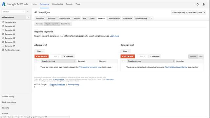The width and height of the screenshot is (210, 118).
Task: Switch to the Settings tab
Action: [x=76, y=18]
